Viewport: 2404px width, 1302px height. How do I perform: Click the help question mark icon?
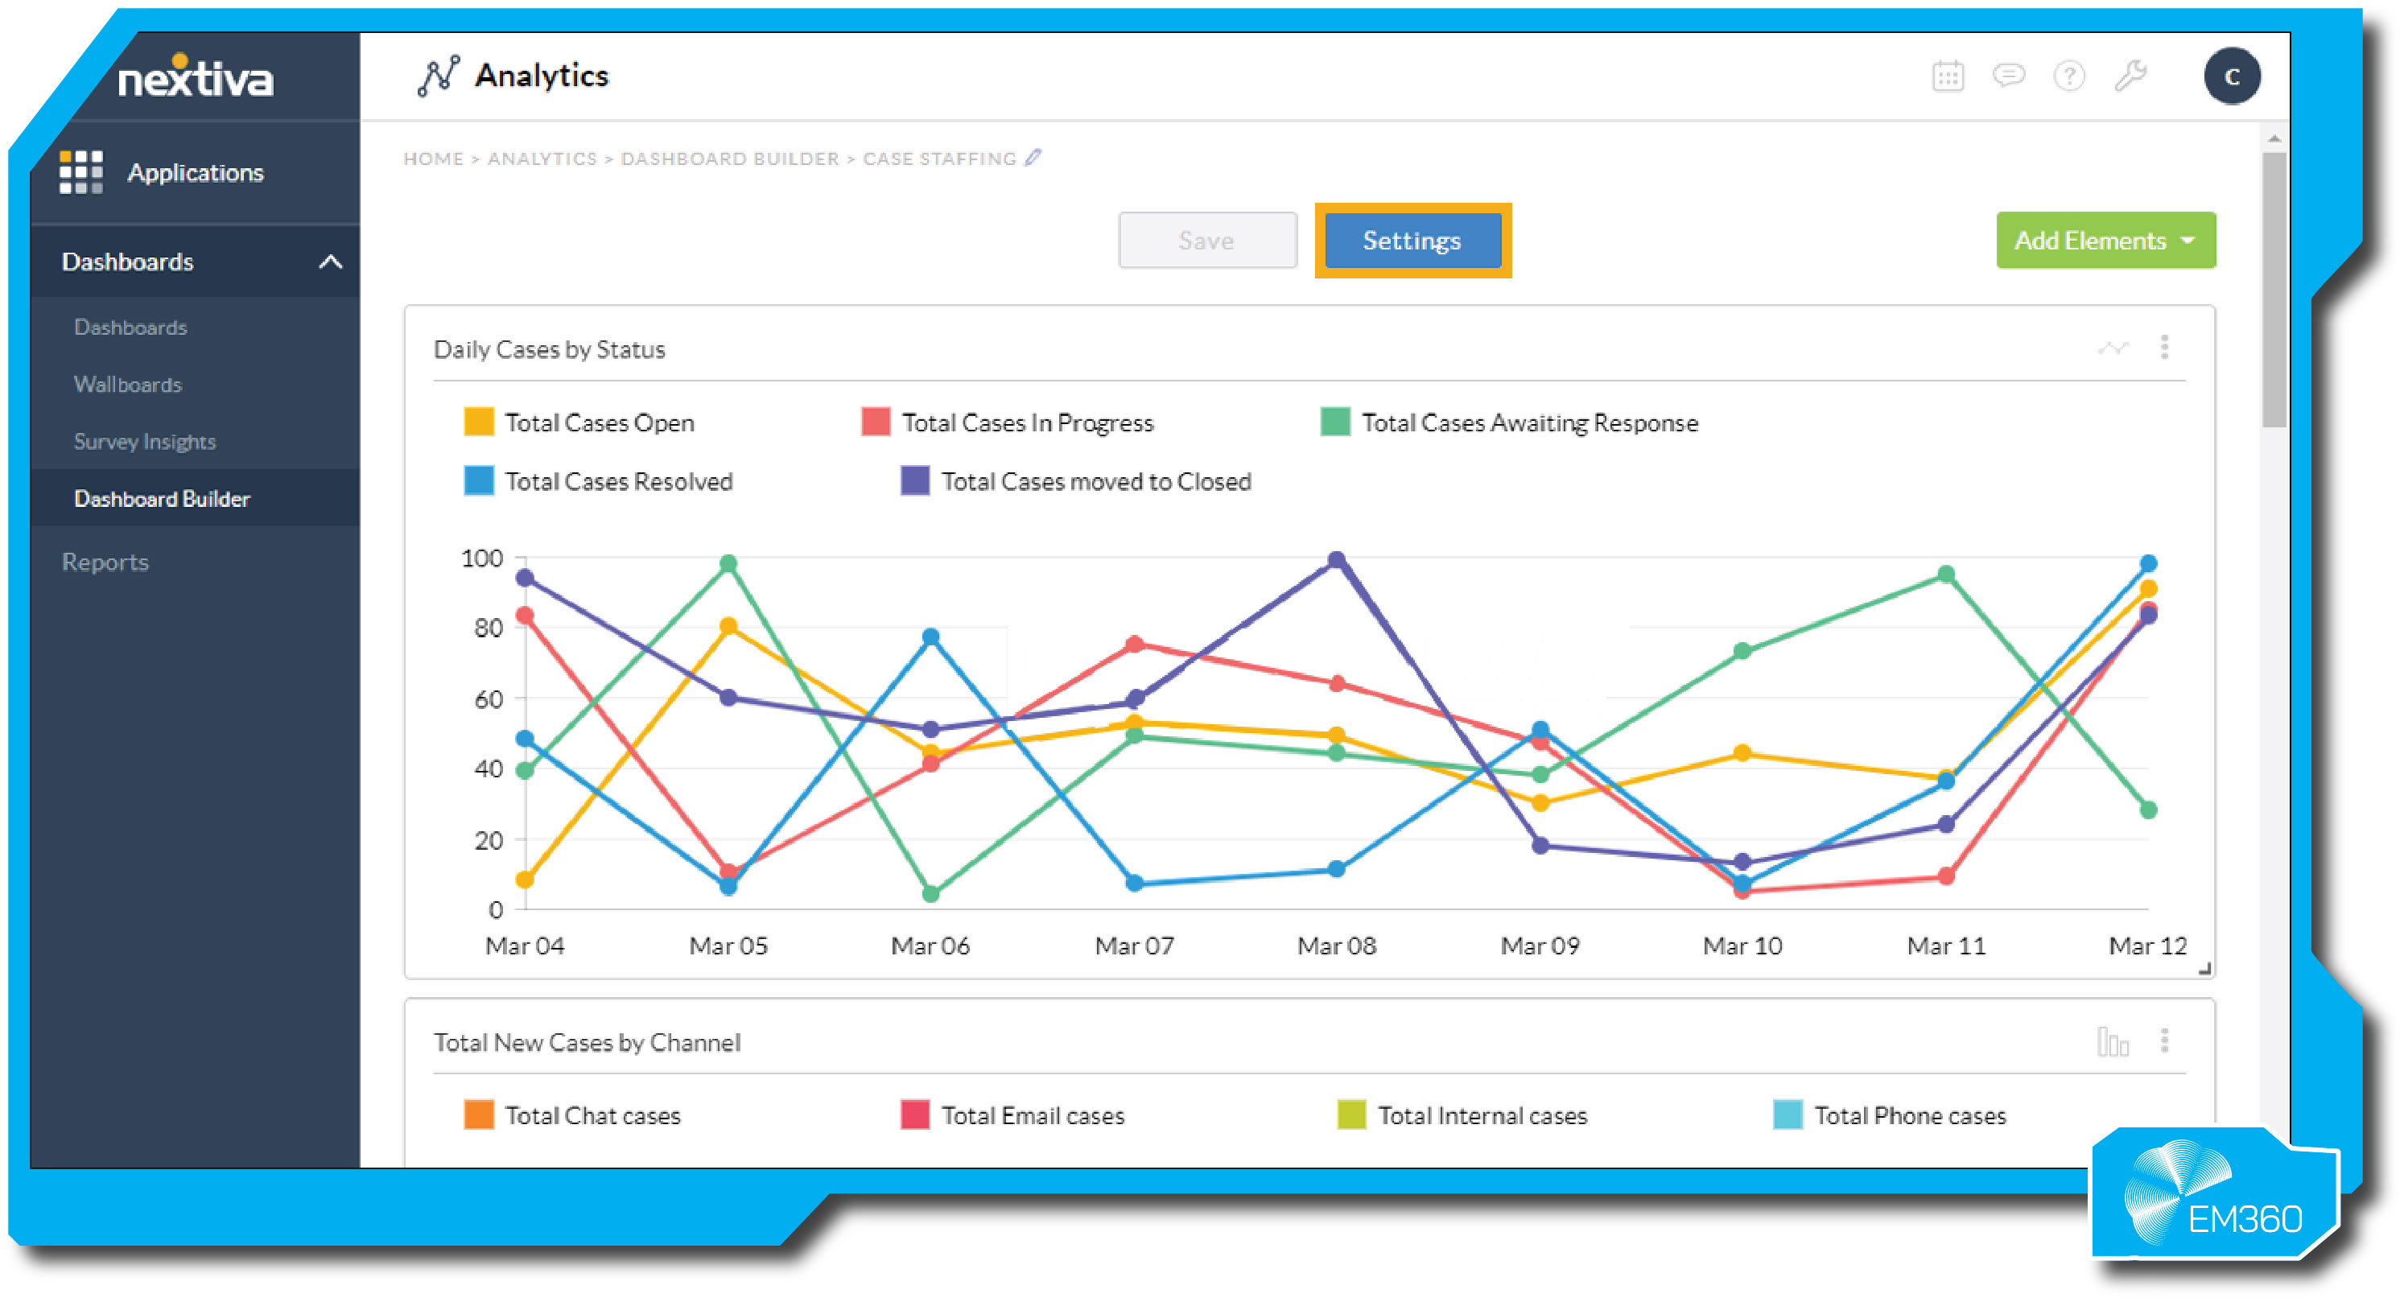[x=2070, y=76]
